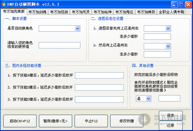Select the 布万加弹药 tab
This screenshot has height=131, width=193.
pos(146,12)
